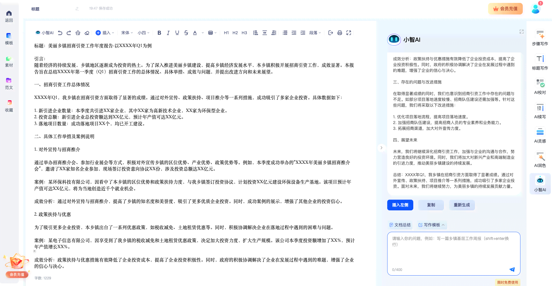Enter fullscreen editing mode

point(349,33)
